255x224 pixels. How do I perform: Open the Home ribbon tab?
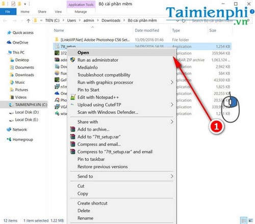coord(25,12)
